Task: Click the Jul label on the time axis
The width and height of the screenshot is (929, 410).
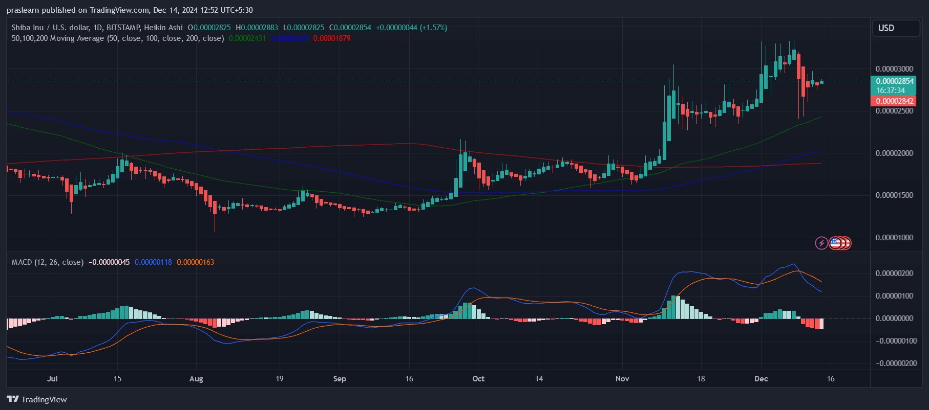Action: pos(52,379)
